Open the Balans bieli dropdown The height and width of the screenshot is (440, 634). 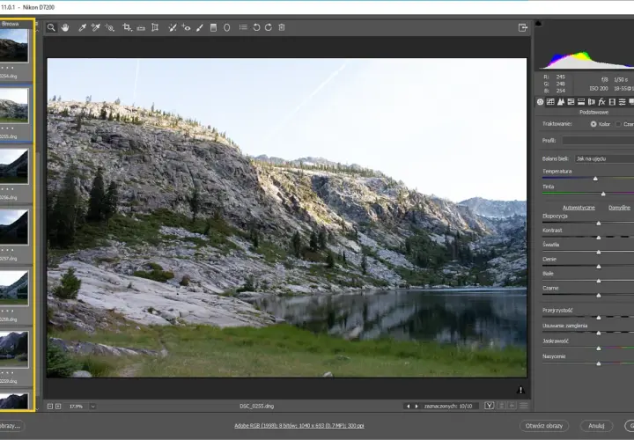[604, 158]
